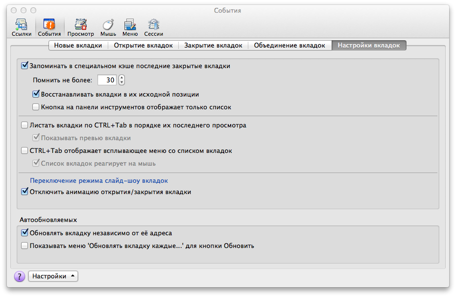Click the Помнить не более number field

(107, 80)
